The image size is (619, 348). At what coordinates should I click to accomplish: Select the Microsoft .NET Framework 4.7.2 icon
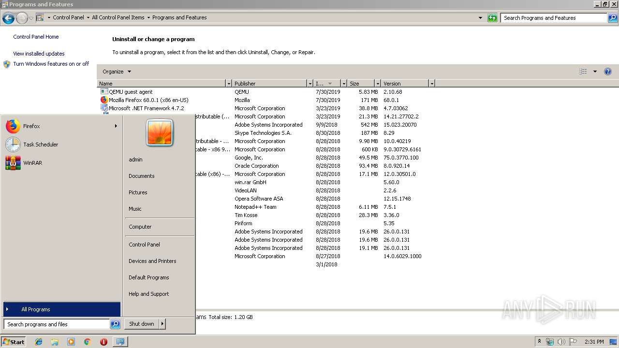coord(104,108)
